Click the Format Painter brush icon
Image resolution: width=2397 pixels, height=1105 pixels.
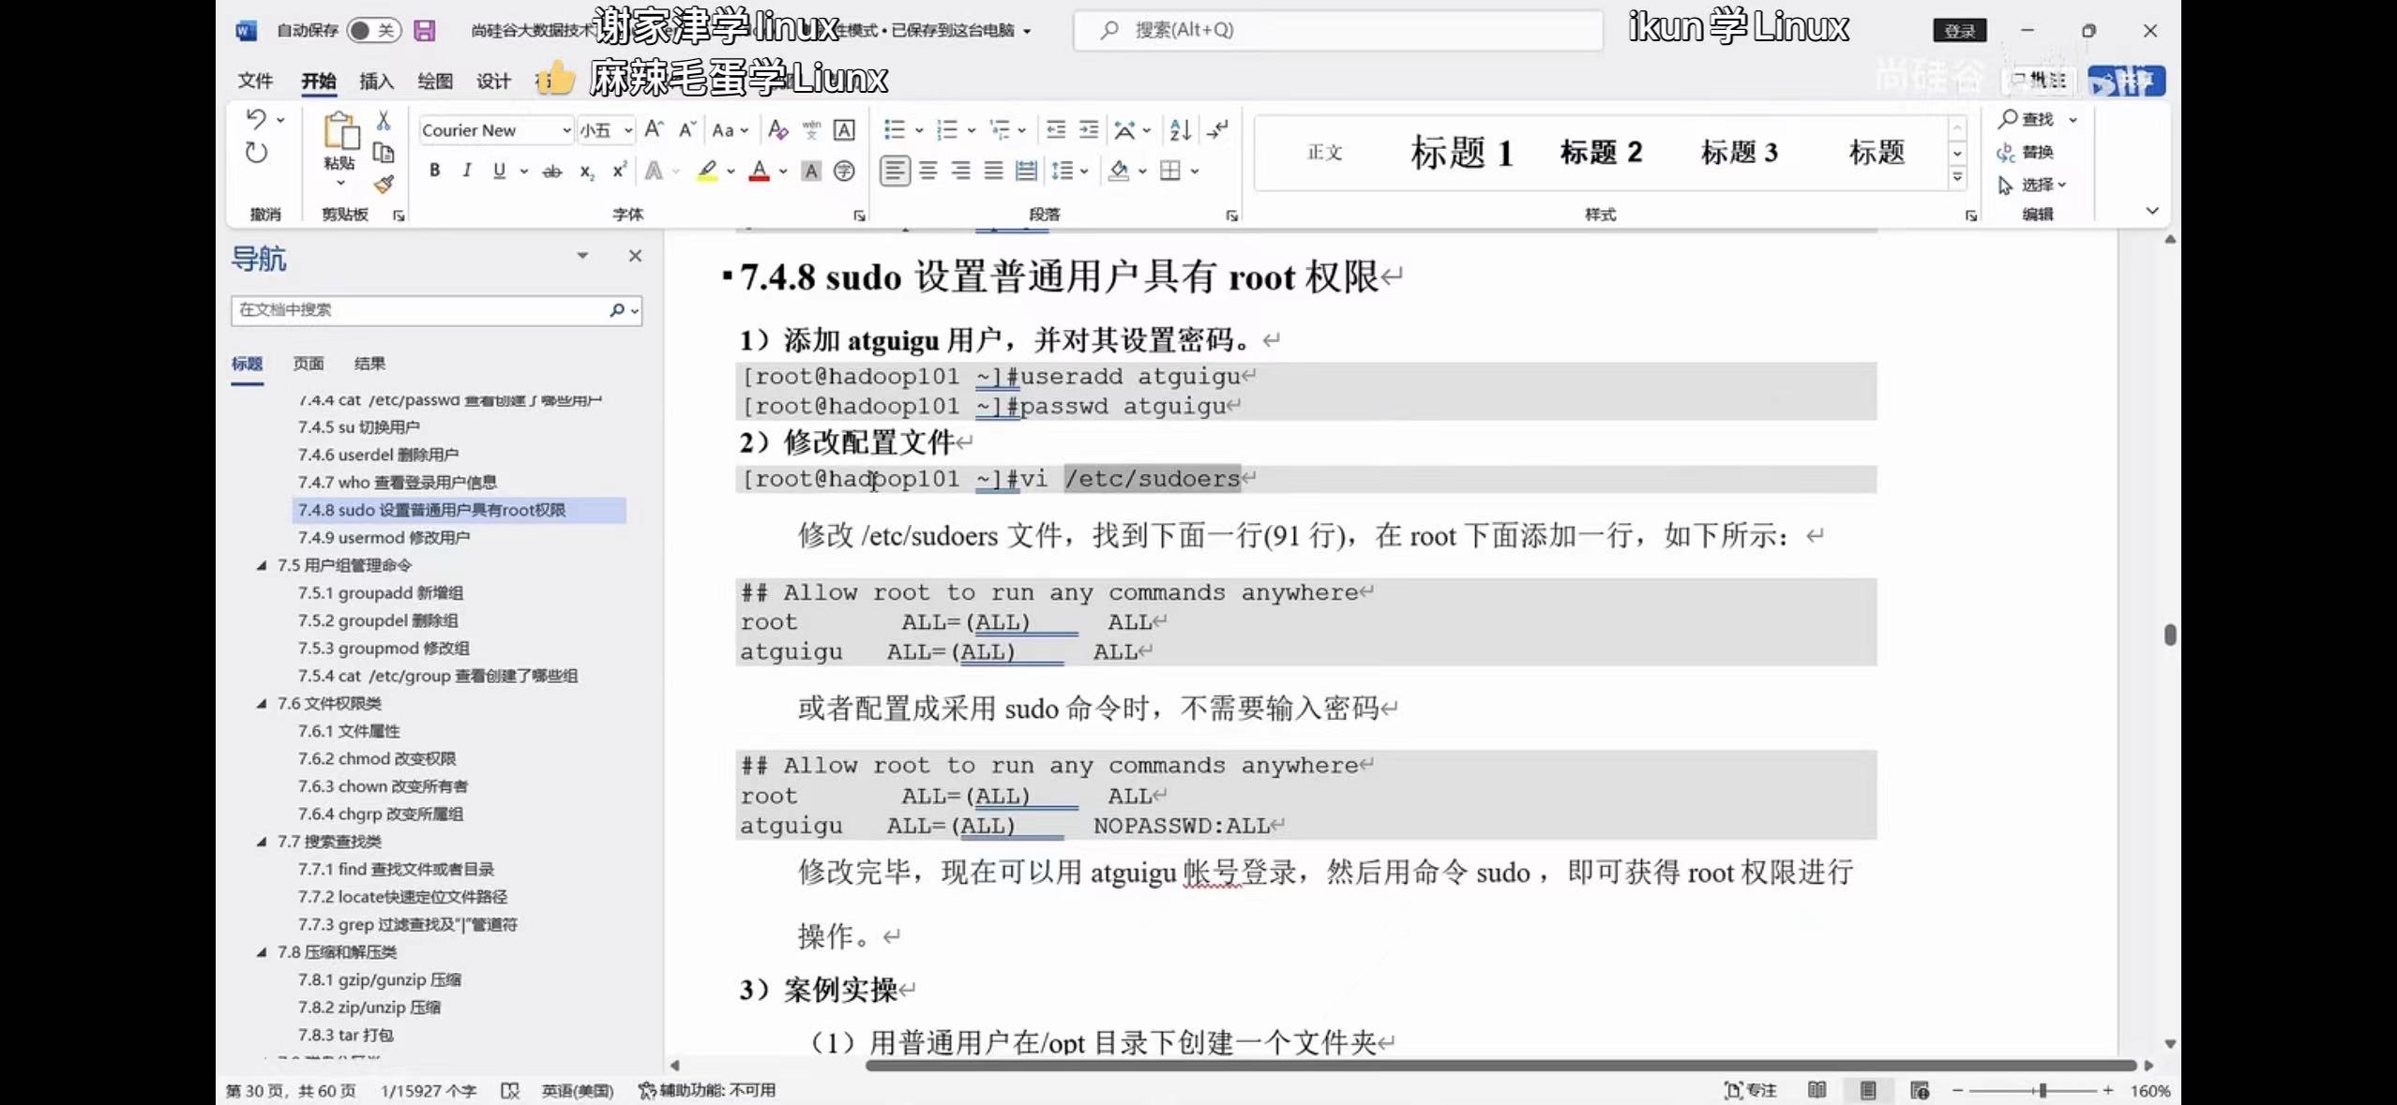(x=384, y=185)
